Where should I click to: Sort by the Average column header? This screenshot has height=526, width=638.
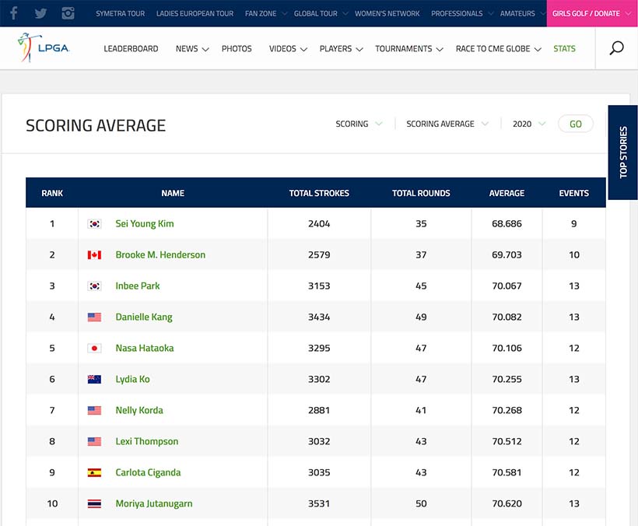pyautogui.click(x=507, y=193)
